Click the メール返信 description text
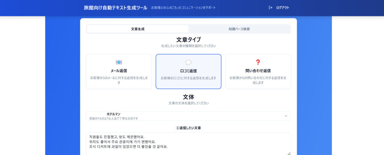Screen dimensions: 384x155 point(119,80)
